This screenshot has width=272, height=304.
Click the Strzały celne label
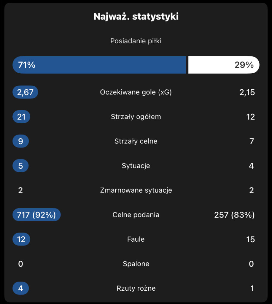pos(136,141)
